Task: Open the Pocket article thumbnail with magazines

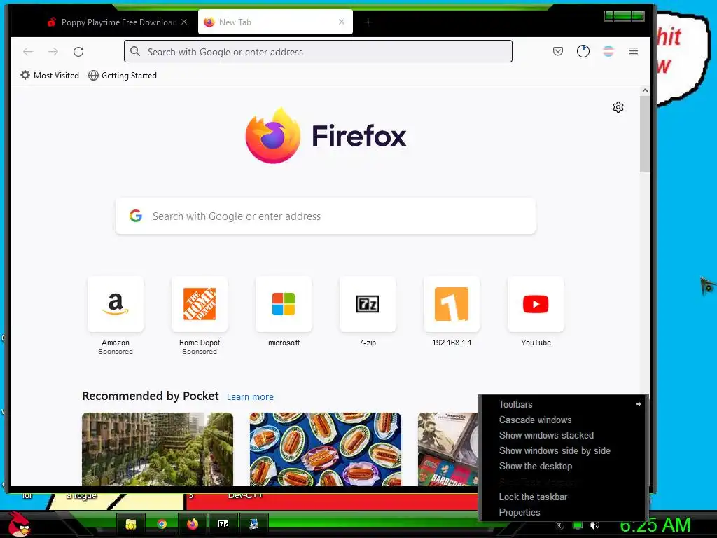Action: pos(447,449)
